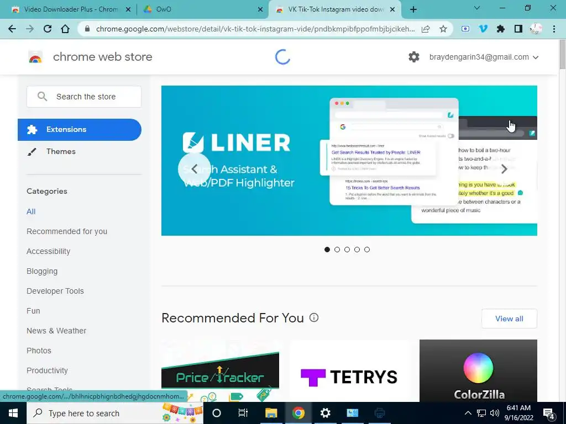The width and height of the screenshot is (566, 424).
Task: Click the info icon beside Recommended For You
Action: pos(314,317)
